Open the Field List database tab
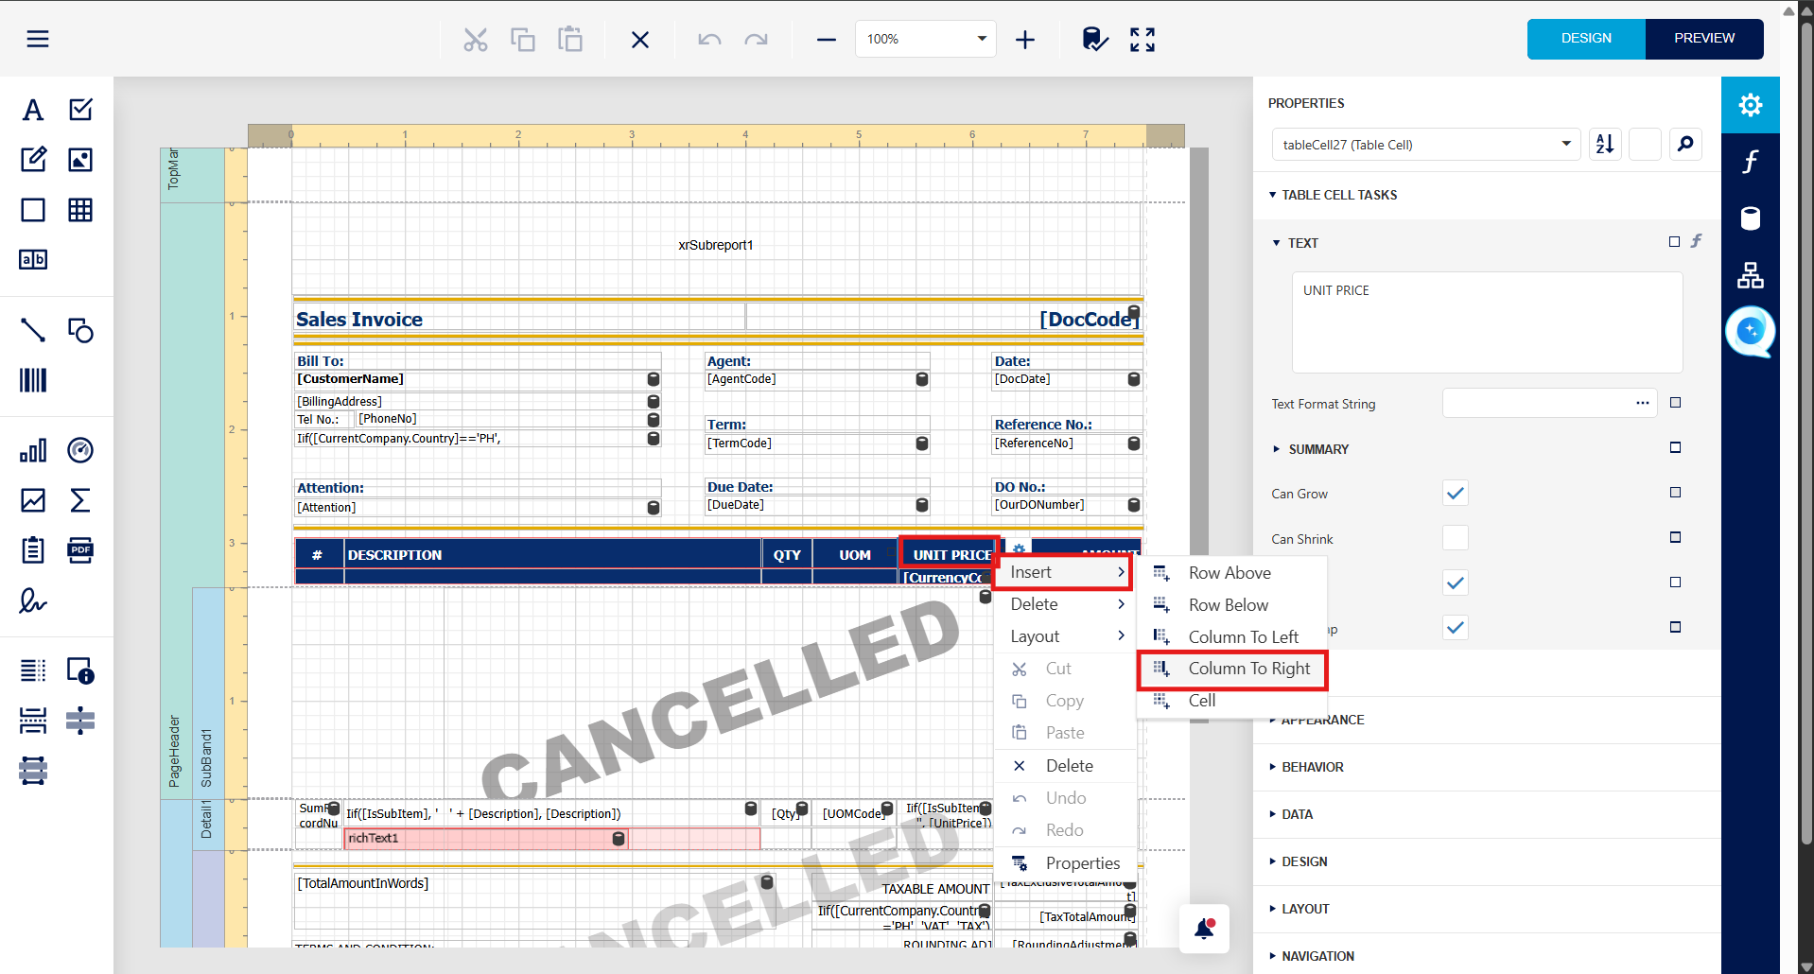 coord(1751,218)
